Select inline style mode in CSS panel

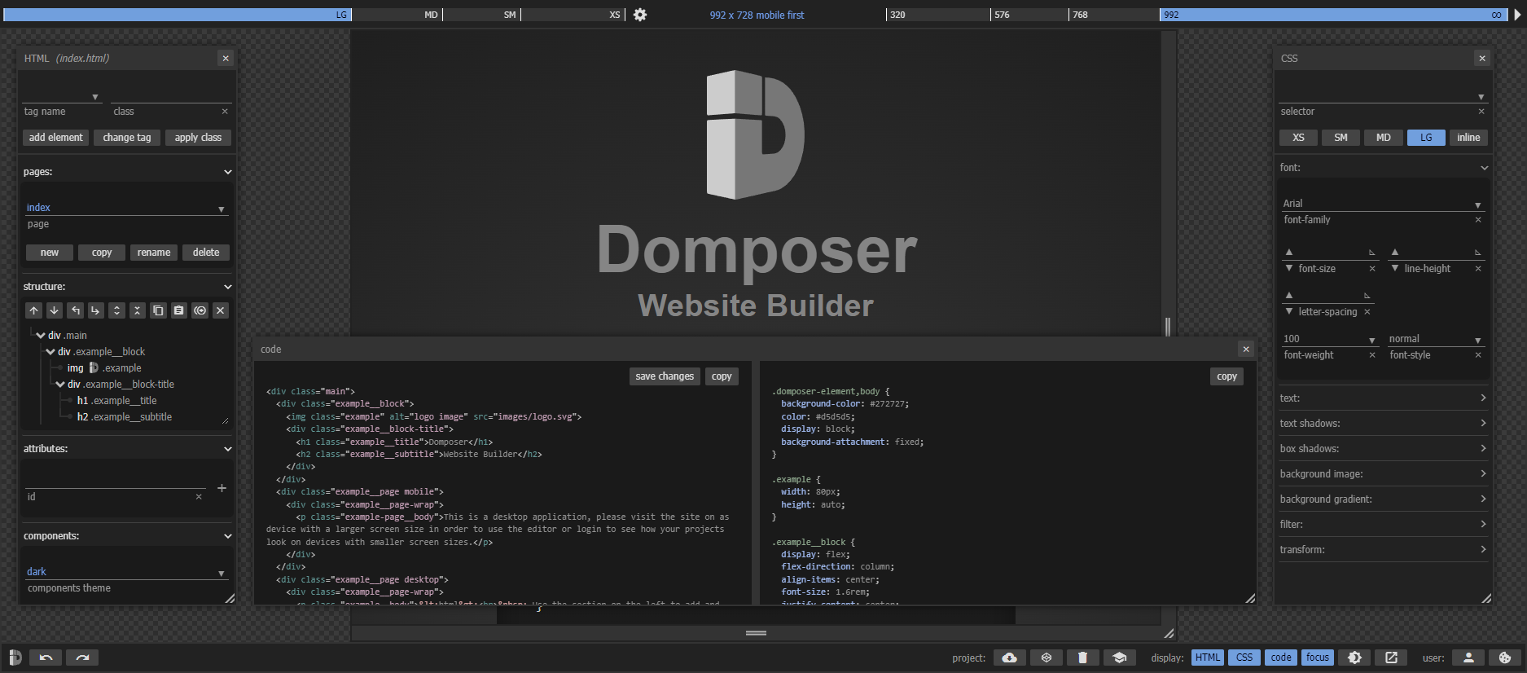1468,138
